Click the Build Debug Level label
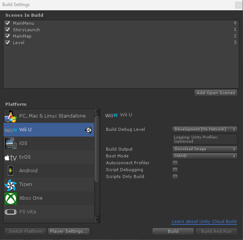Viewport: 243px width, 240px height. coord(125,129)
